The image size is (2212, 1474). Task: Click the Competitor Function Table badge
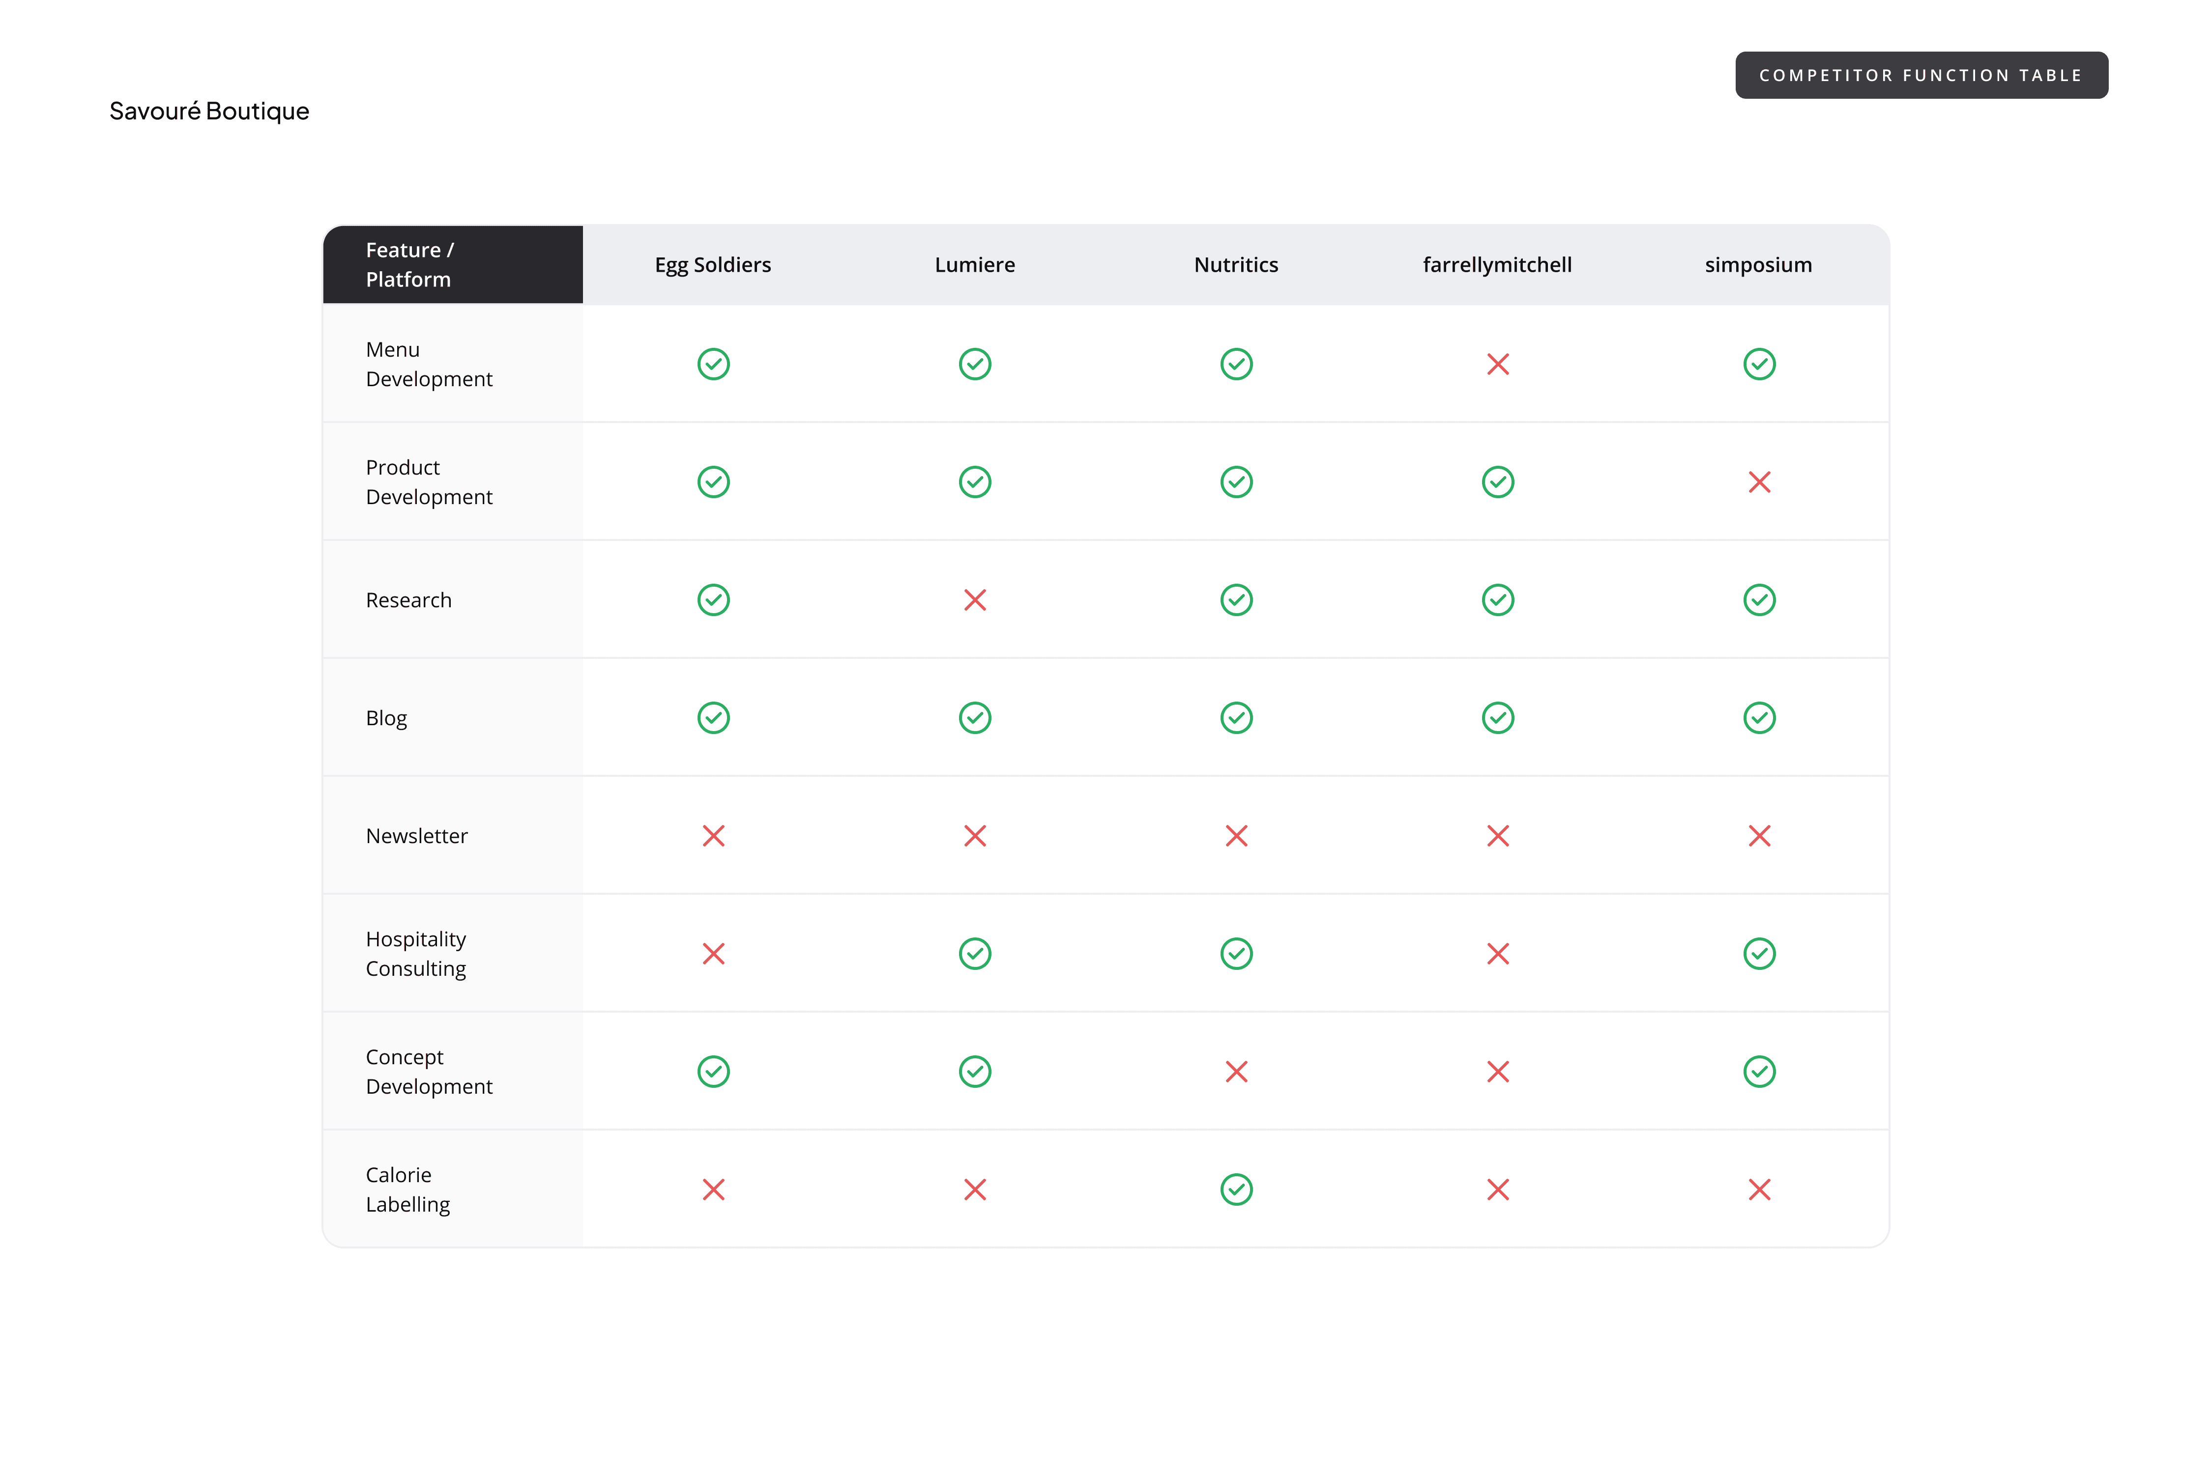tap(1921, 75)
